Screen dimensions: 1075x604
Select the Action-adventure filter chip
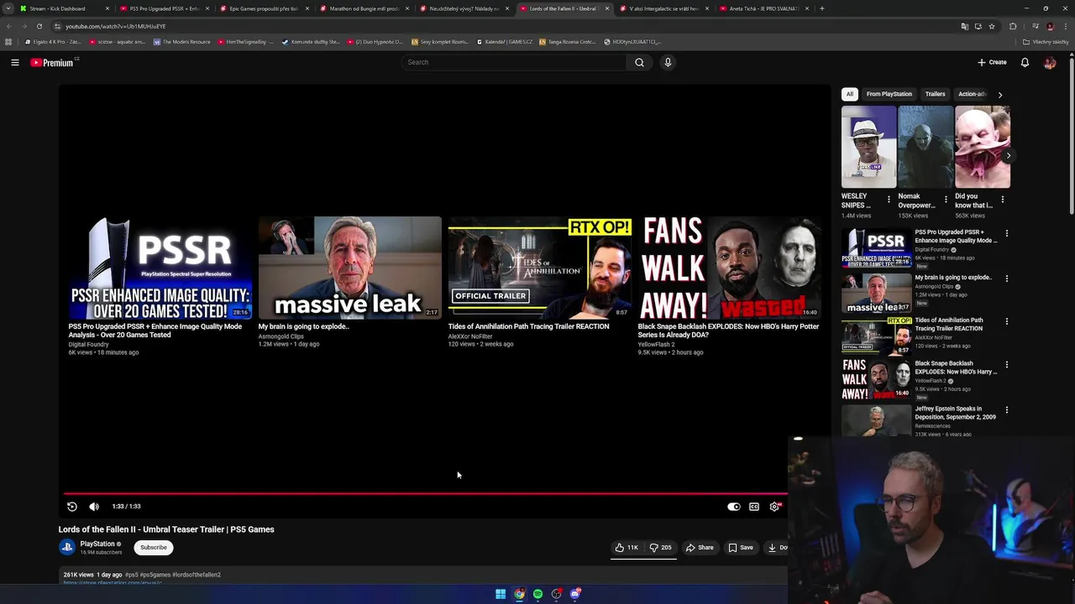coord(972,94)
